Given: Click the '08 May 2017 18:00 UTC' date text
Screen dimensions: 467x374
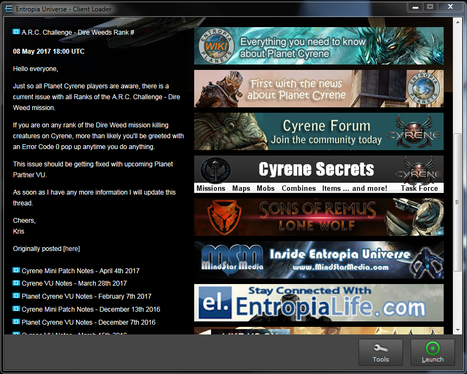Looking at the screenshot, I should tap(49, 51).
